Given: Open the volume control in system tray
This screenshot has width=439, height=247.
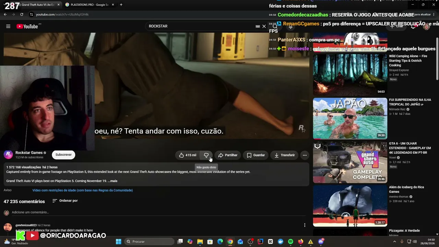Looking at the screenshot, I should 415,242.
